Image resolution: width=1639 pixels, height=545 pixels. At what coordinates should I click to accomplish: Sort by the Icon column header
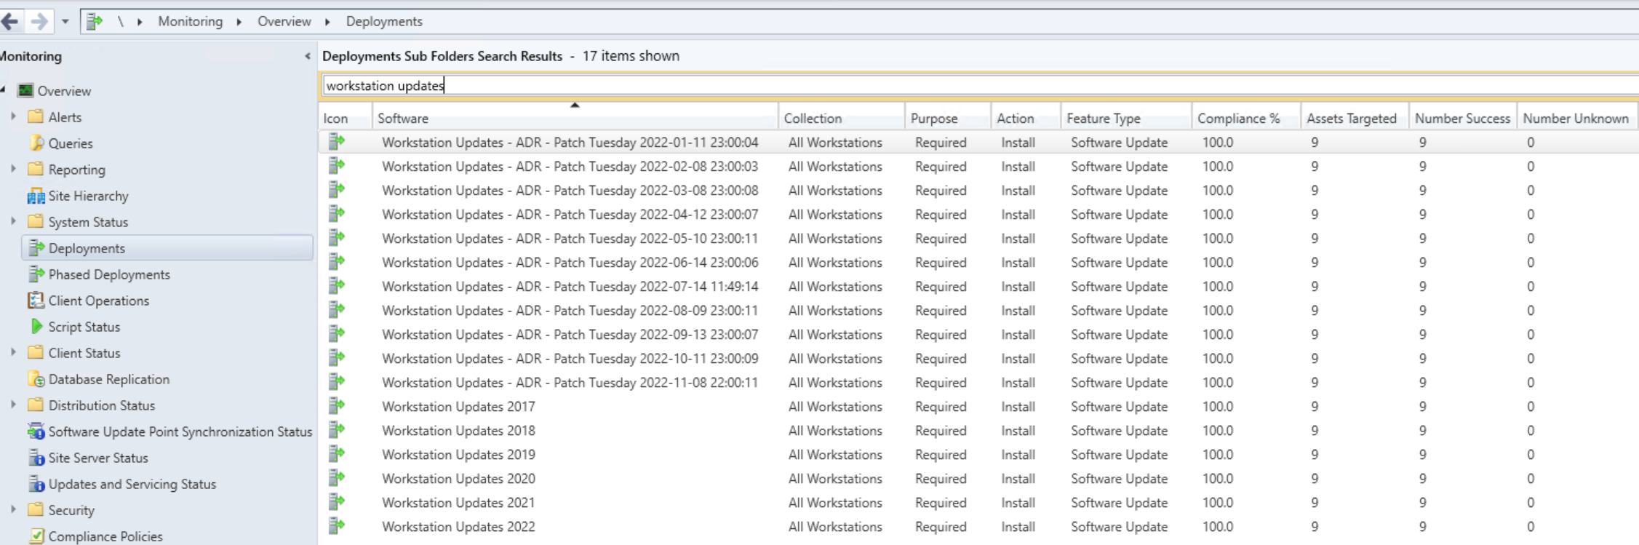click(346, 118)
